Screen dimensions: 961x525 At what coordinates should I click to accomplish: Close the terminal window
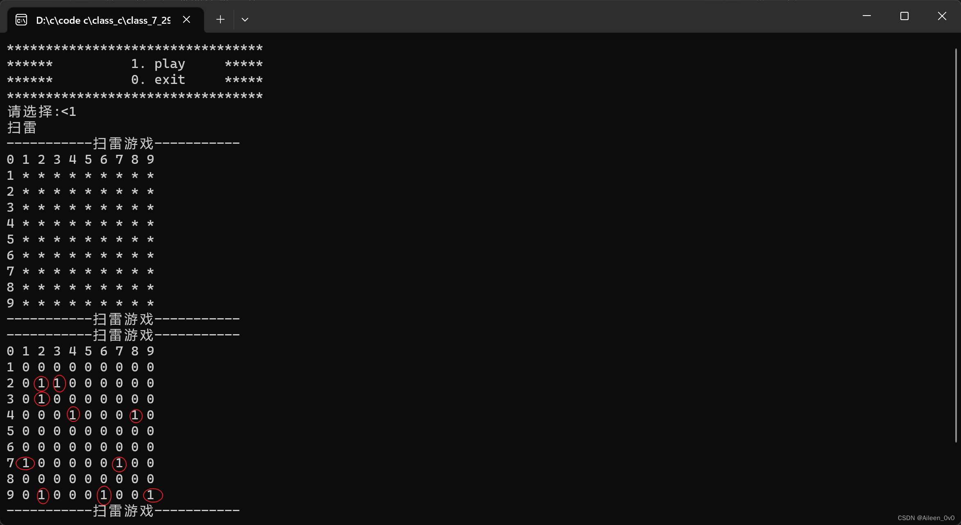click(x=942, y=16)
